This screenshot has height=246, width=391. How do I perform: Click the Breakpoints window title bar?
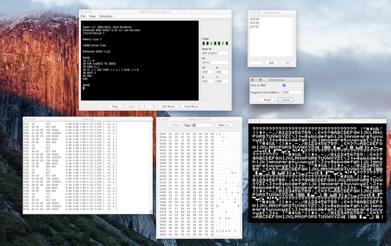272,12
